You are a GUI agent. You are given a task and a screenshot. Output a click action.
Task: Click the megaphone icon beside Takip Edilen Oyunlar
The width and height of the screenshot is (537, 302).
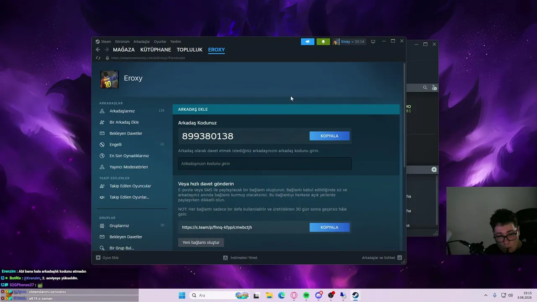coord(102,197)
